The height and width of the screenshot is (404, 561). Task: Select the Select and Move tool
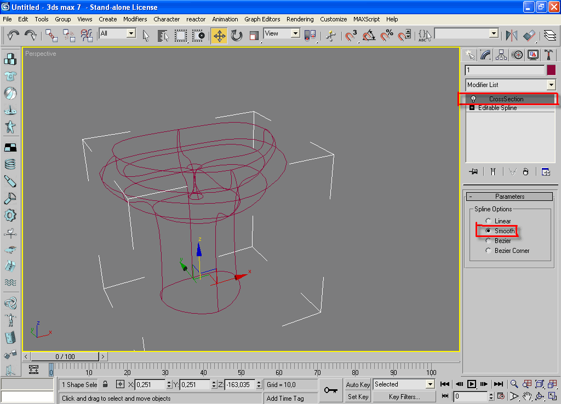click(219, 36)
